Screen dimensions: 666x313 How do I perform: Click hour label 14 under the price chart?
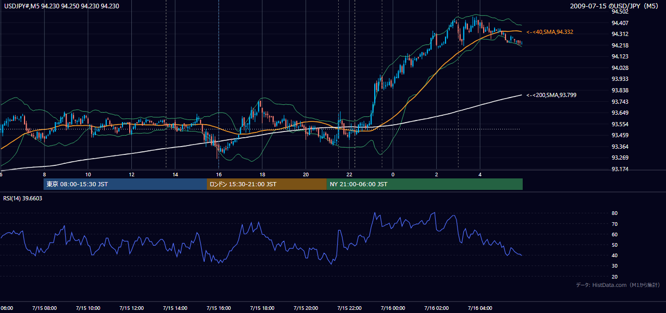tap(175, 175)
